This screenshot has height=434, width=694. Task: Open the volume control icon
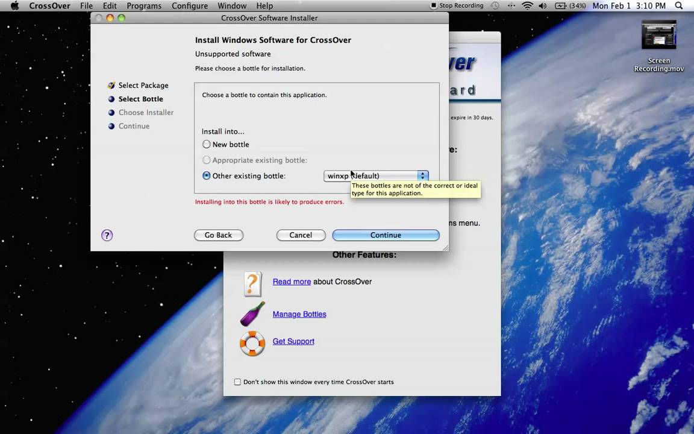(542, 6)
